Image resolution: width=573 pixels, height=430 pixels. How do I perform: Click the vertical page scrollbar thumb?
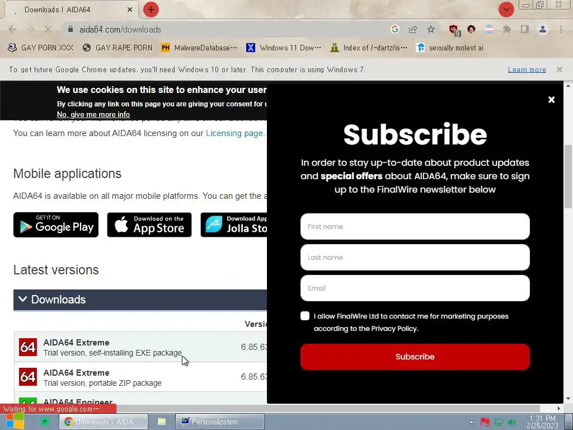(x=569, y=176)
